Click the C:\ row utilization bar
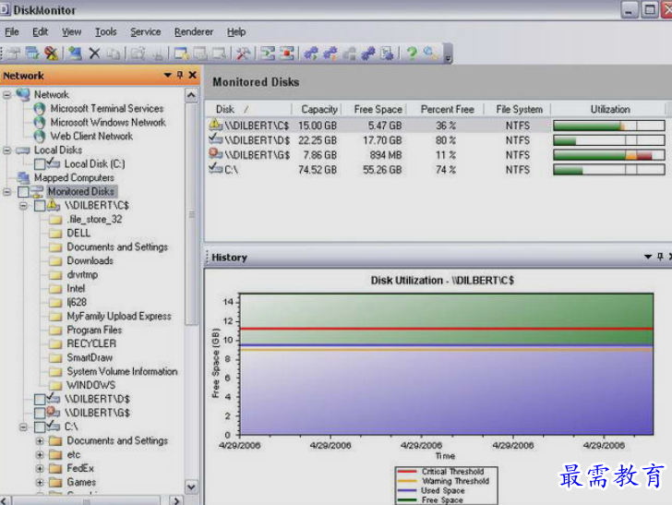This screenshot has height=505, width=672. [609, 170]
